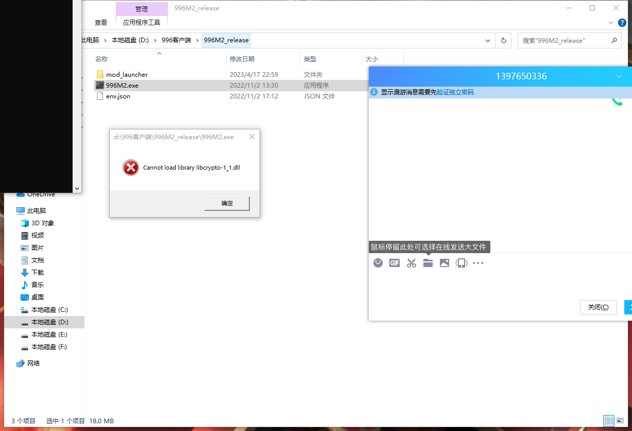Click the search box for 996M2_release

click(564, 40)
